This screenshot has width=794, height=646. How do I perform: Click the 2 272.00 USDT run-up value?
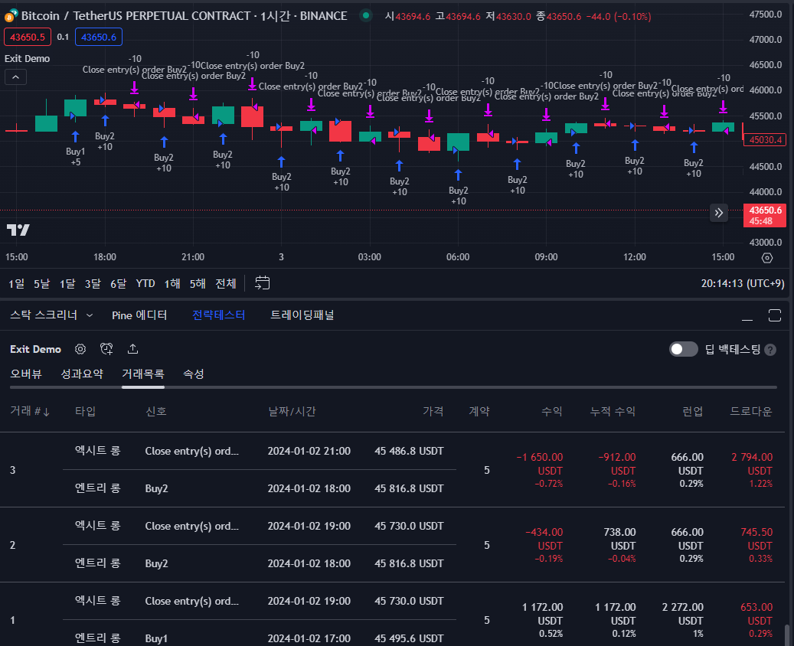(683, 614)
